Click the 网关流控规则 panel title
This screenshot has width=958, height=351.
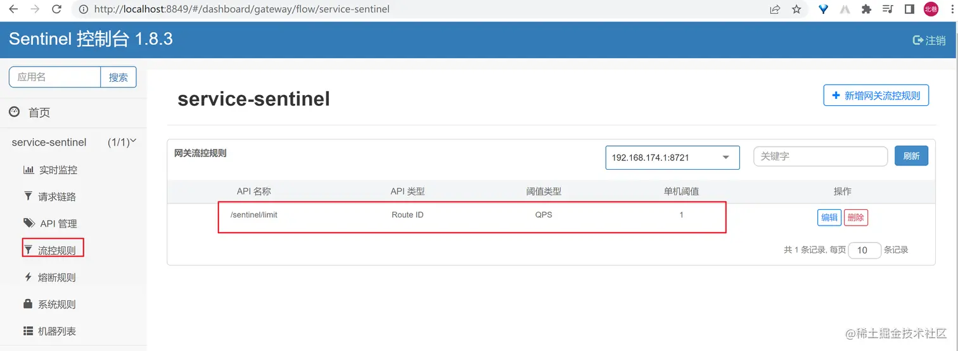pos(200,153)
